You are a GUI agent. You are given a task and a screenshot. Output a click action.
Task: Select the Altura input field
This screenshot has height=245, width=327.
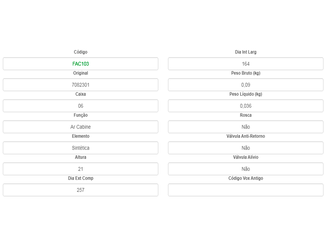tap(80, 169)
